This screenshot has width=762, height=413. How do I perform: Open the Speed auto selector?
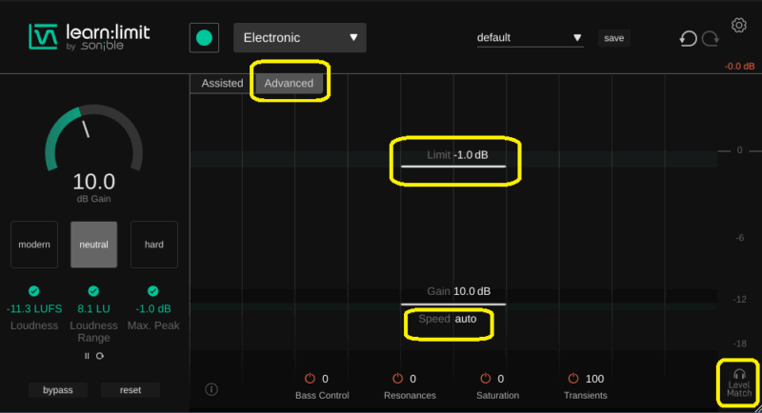465,319
